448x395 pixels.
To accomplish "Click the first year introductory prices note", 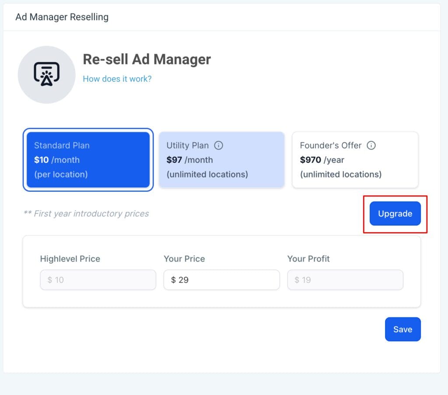I will [x=86, y=213].
